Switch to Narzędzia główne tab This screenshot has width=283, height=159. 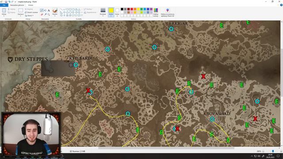[x=17, y=5]
